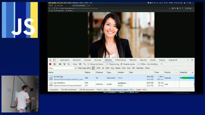The image size is (205, 115).
Task: Open the Sources tab
Action: pyautogui.click(x=98, y=60)
